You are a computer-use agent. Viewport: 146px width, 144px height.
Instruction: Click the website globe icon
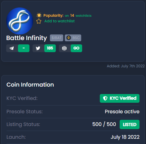(x=64, y=48)
